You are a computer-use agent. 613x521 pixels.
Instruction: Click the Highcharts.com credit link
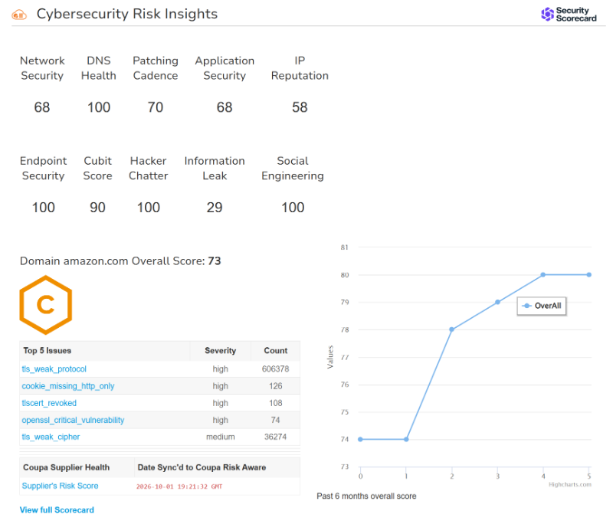tap(569, 485)
